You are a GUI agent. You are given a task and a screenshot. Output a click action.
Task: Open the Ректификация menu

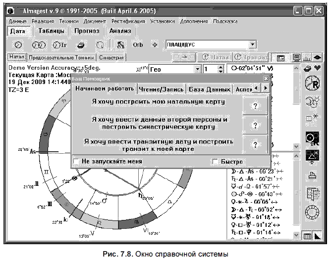(x=128, y=21)
